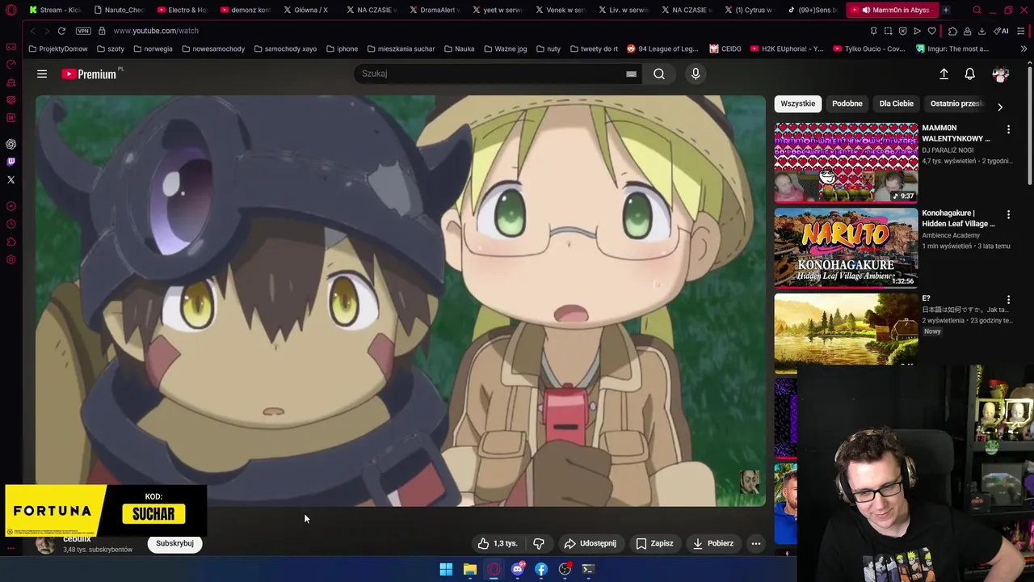Download the video with Pobierz

click(713, 543)
